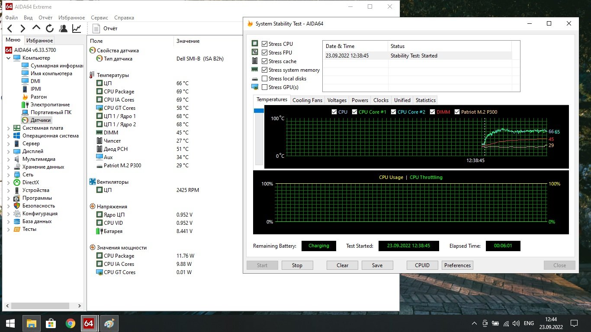Expand the Сеть tree node
Screen dimensions: 591x332
tap(8, 175)
